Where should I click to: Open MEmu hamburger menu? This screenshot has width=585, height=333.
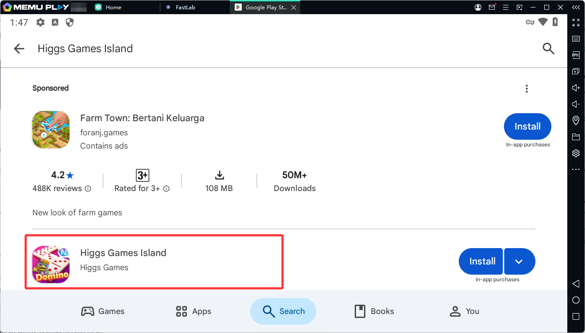coord(506,7)
